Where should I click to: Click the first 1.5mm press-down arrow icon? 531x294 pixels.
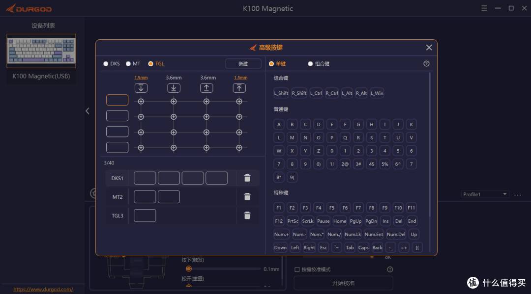(141, 88)
